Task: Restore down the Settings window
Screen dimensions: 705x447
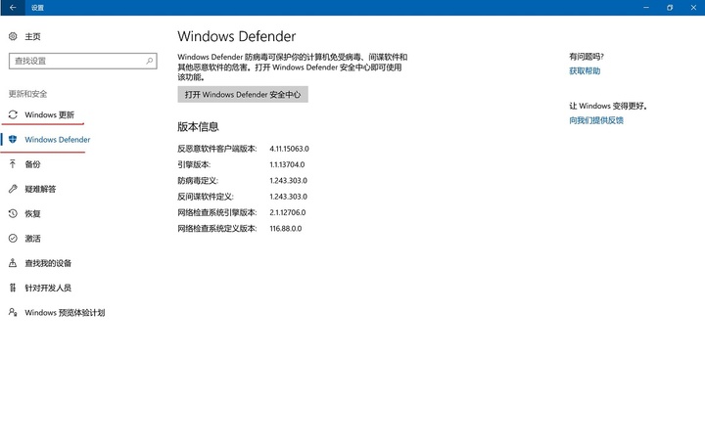Action: coord(670,7)
